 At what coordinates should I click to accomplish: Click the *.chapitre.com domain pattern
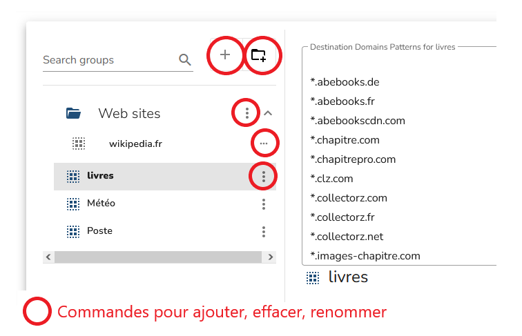coord(345,140)
